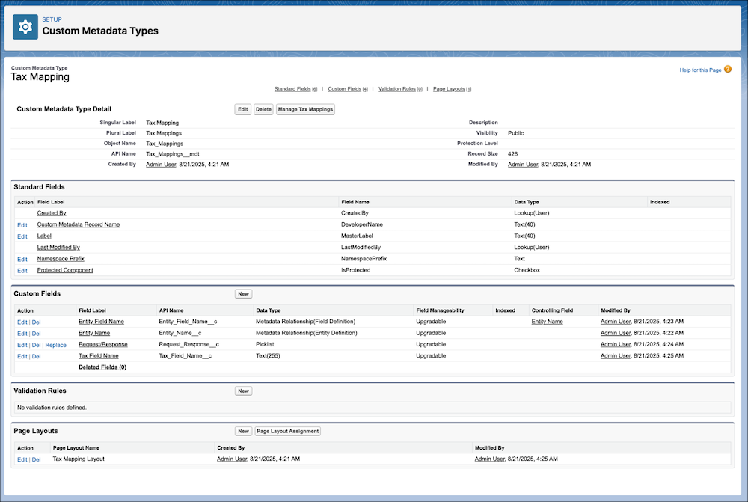Open Admin User in layout Modified By

[x=489, y=459]
